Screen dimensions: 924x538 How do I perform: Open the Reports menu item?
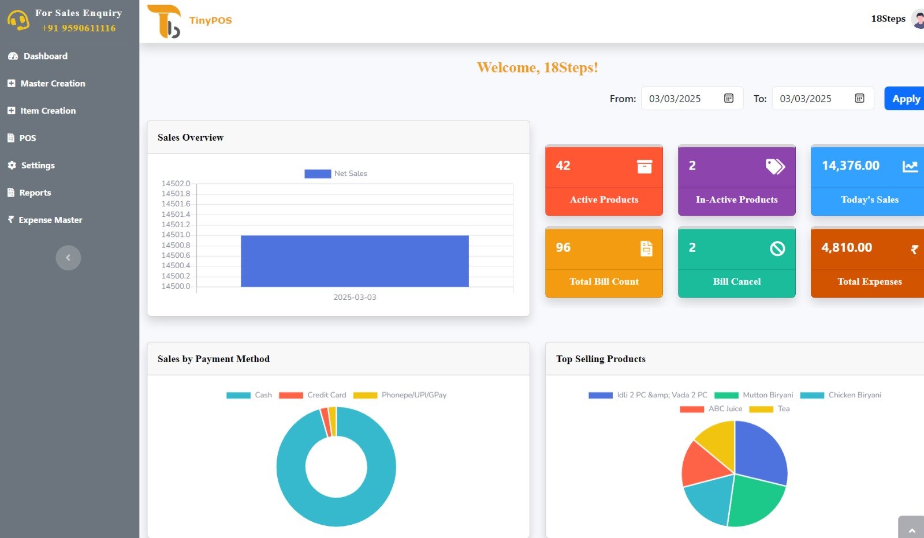(x=35, y=193)
